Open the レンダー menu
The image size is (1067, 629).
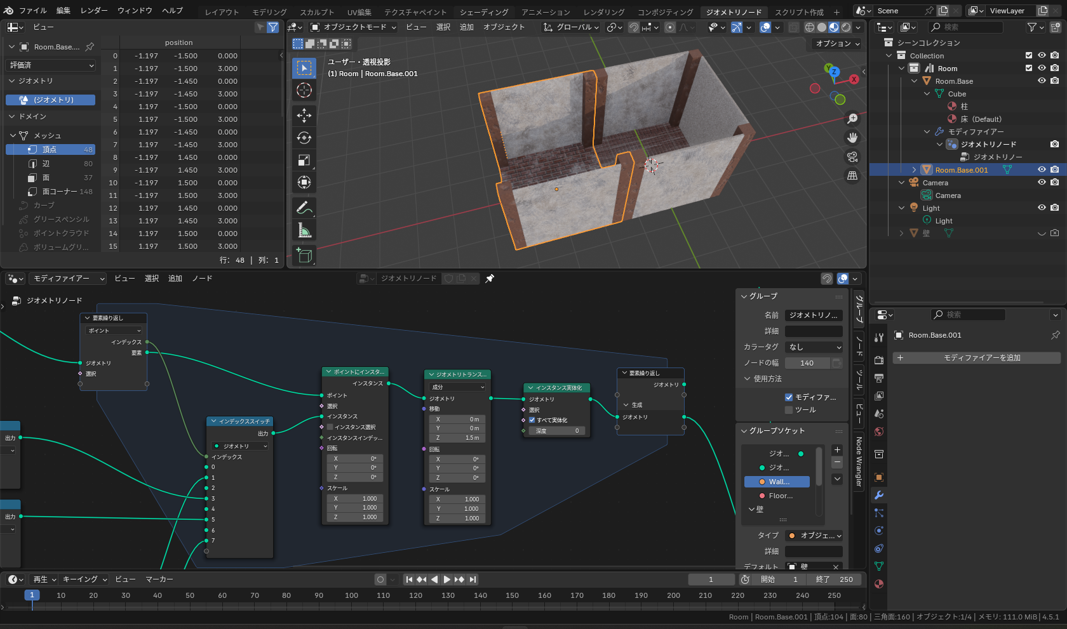coord(94,11)
